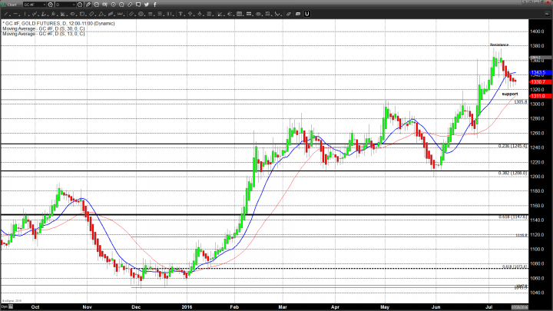Click the 'Resistance' annotation label

[x=499, y=45]
